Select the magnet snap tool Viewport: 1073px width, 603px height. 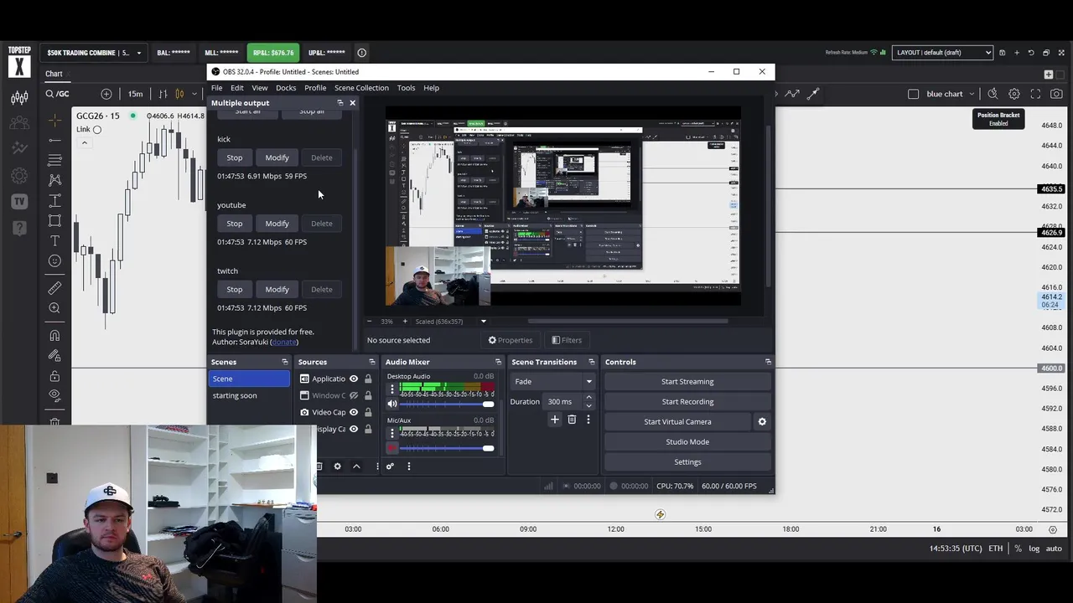pyautogui.click(x=54, y=336)
